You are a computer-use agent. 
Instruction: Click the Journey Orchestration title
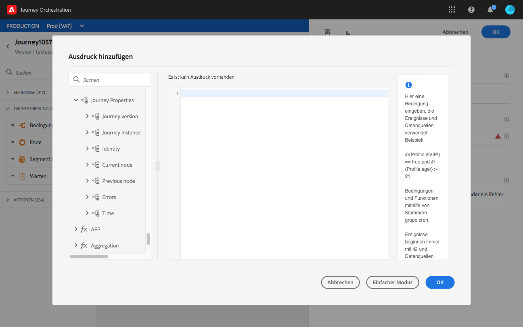(x=46, y=10)
